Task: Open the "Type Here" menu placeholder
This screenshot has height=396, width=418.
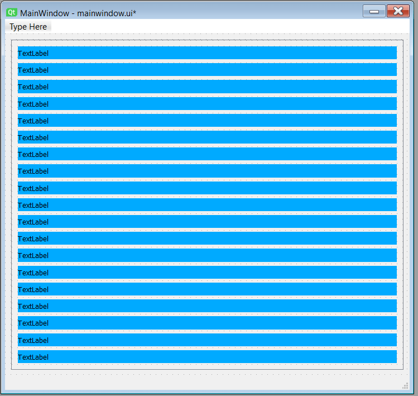Action: [28, 27]
